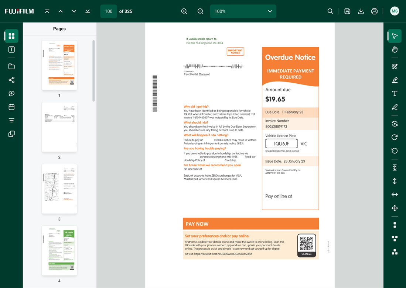Screen dimensions: 406x288
Task: Toggle the filter option in left sidebar
Action: click(x=11, y=120)
